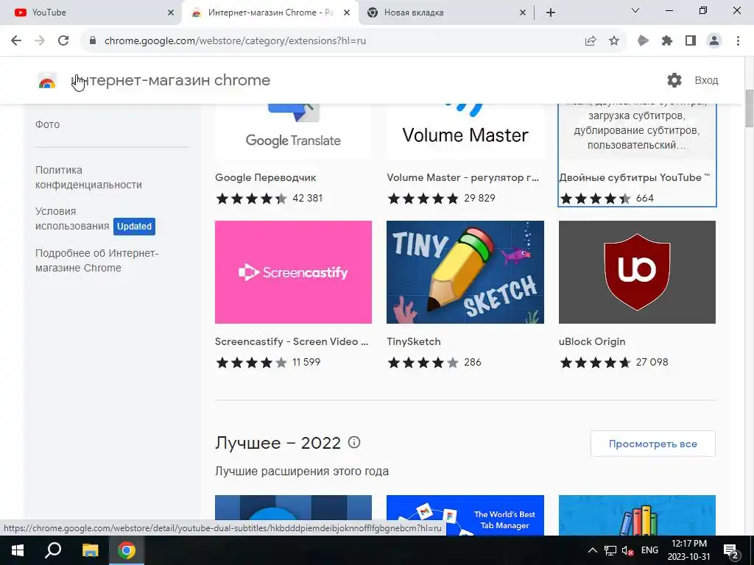Open Двойные субтитры YouTube extension card
Image resolution: width=754 pixels, height=565 pixels.
[x=637, y=154]
